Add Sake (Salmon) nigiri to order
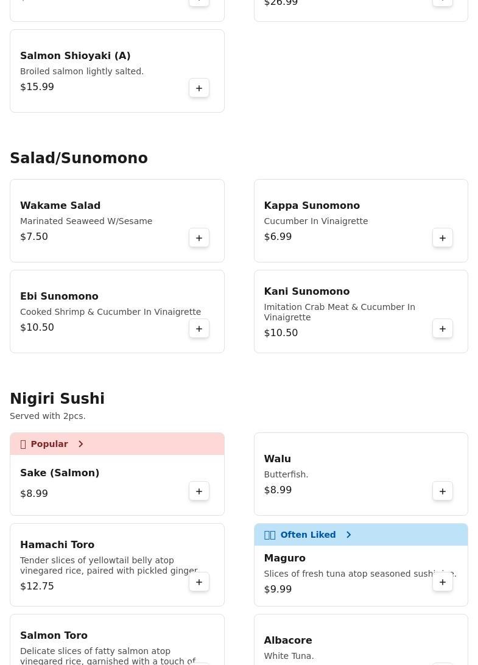The width and height of the screenshot is (478, 665). coord(199,491)
